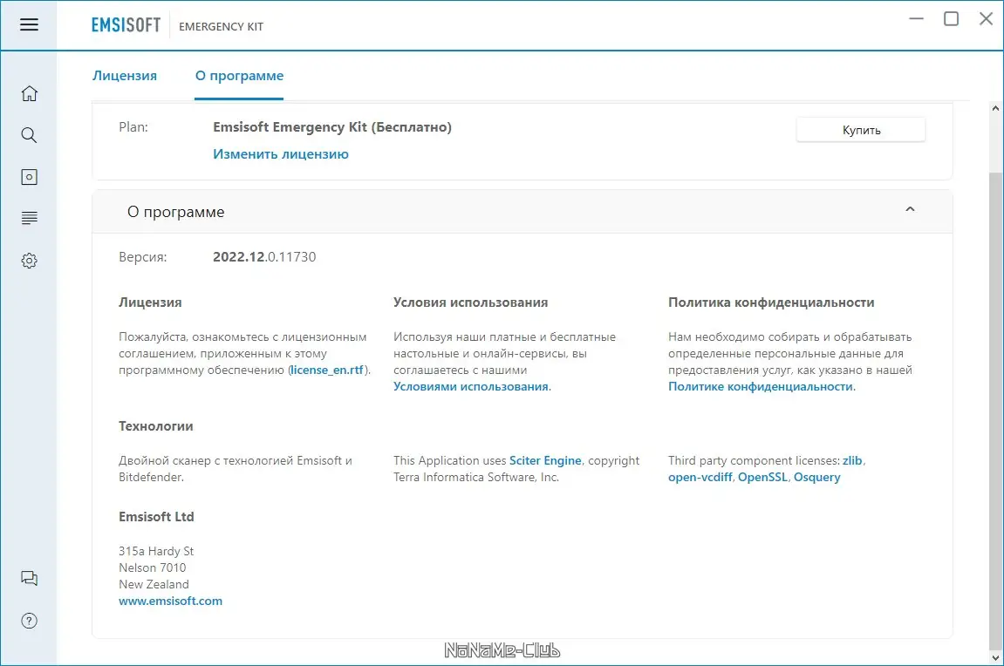Click the Условия использования heading
The image size is (1004, 666).
[471, 302]
